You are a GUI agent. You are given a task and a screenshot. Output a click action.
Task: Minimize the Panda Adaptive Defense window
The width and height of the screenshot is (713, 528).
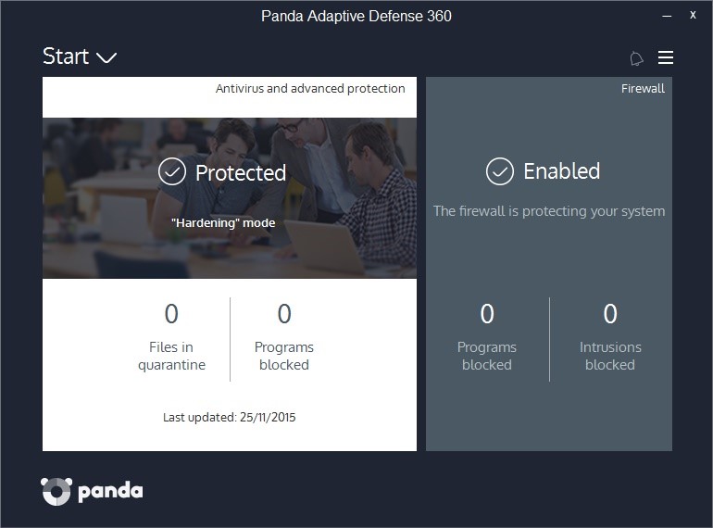click(x=667, y=16)
